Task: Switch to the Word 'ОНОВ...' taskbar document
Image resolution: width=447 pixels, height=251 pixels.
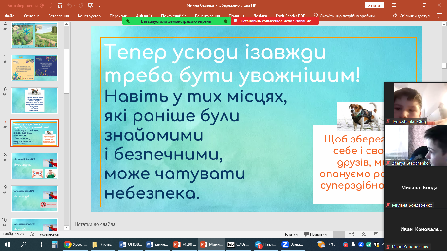Action: [x=131, y=244]
